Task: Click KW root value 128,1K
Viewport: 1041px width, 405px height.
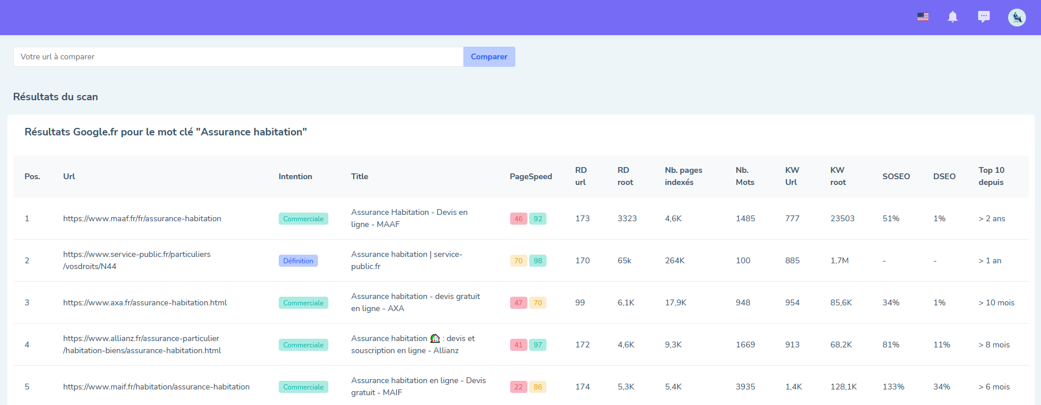Action: point(844,387)
